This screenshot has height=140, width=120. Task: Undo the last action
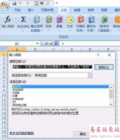20,3
